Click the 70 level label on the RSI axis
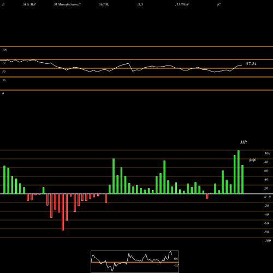The image size is (273, 273). pos(4,63)
